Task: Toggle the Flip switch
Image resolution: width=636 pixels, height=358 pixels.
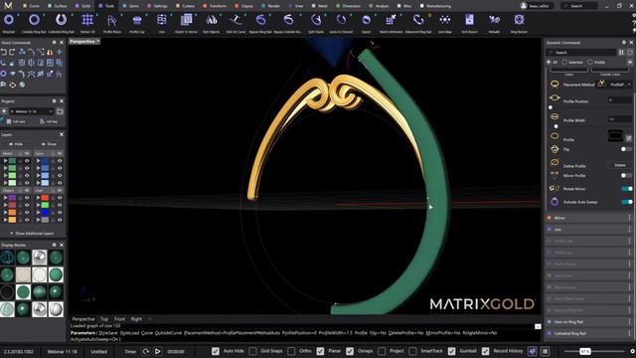Action: (626, 149)
